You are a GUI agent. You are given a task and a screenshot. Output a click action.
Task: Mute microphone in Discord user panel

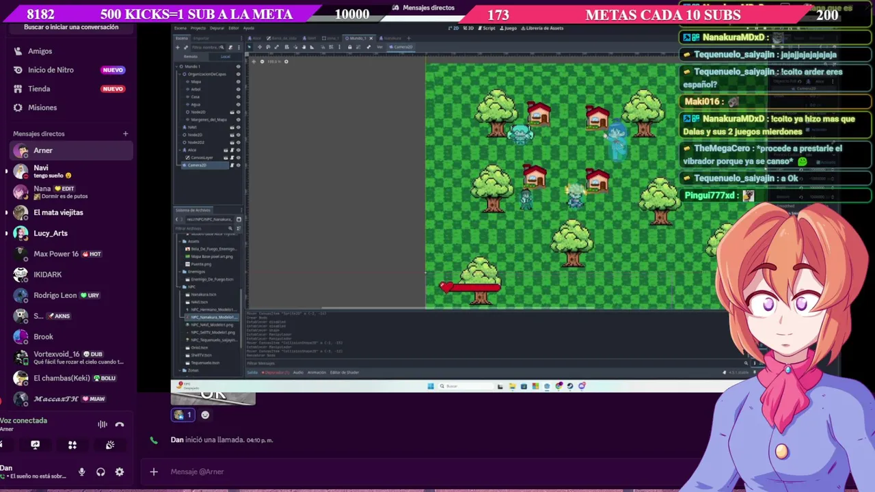(81, 471)
